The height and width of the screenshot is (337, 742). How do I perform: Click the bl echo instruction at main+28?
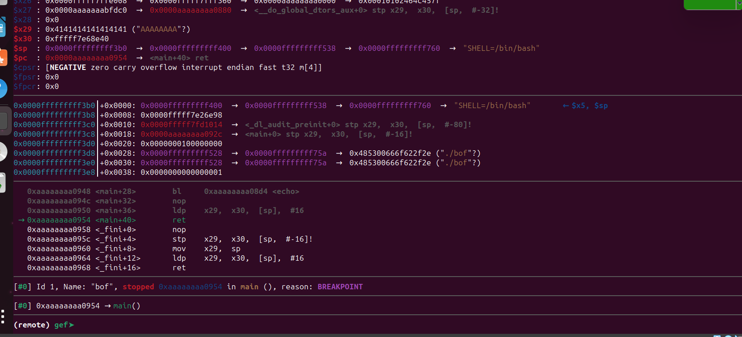tap(236, 192)
